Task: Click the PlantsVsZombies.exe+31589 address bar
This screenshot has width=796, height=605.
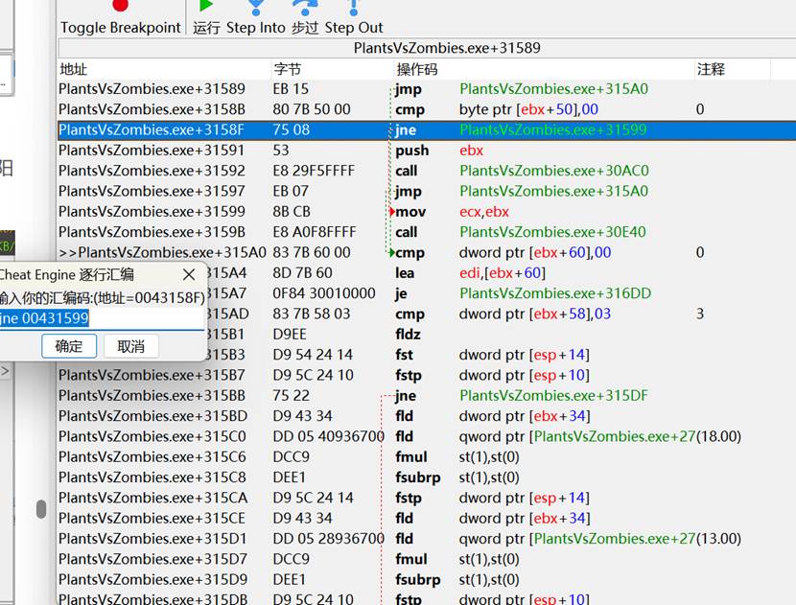Action: point(427,48)
